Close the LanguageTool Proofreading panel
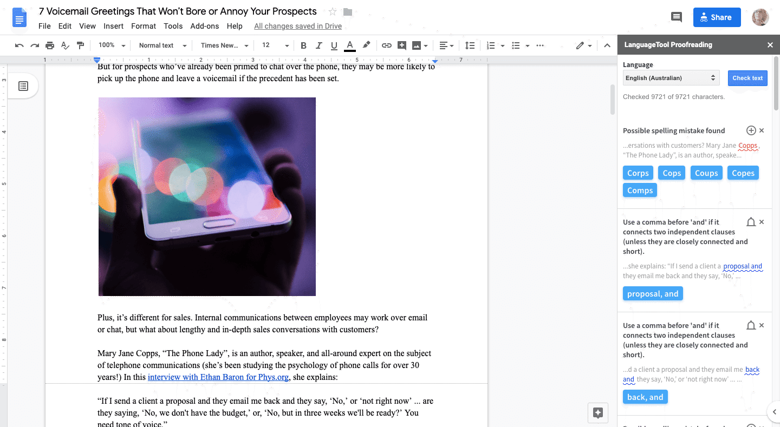Image resolution: width=780 pixels, height=427 pixels. click(x=770, y=45)
